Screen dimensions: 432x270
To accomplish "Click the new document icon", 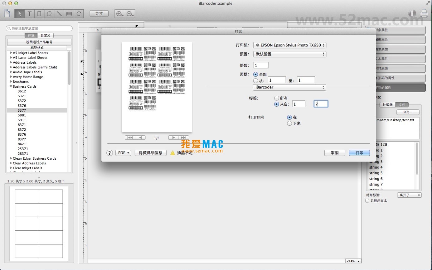I will [7, 14].
